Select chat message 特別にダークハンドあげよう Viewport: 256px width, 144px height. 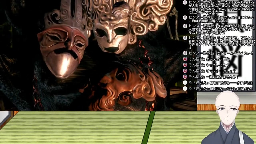point(221,89)
